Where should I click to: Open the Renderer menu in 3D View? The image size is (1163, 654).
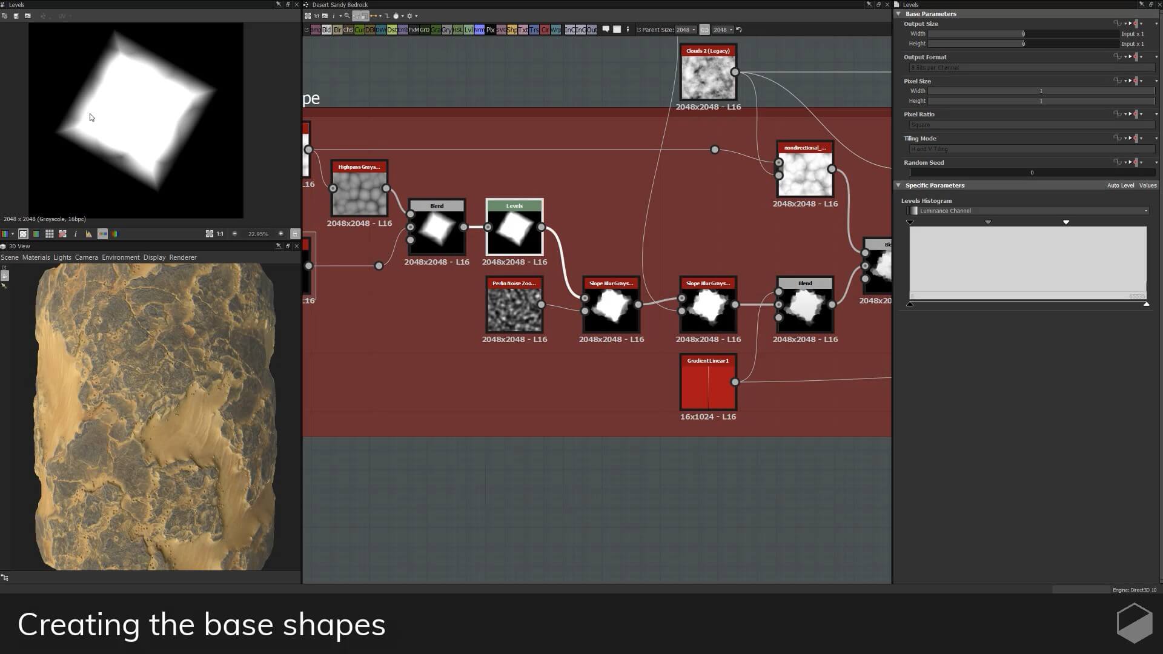pos(183,257)
